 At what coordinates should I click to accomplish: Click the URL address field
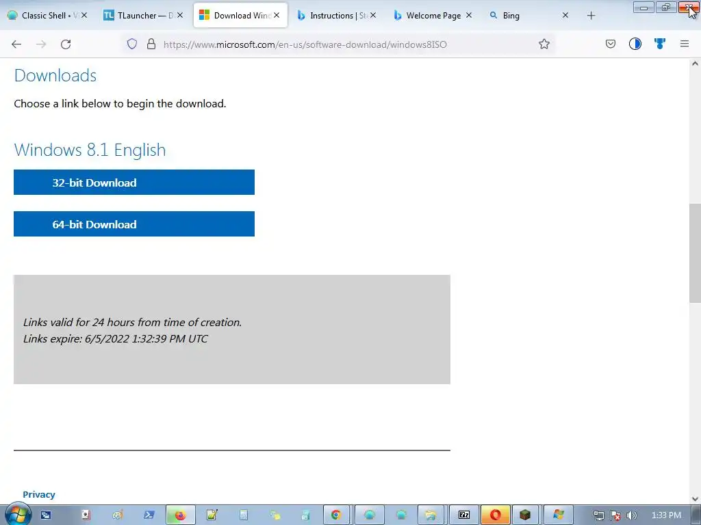[x=340, y=44]
